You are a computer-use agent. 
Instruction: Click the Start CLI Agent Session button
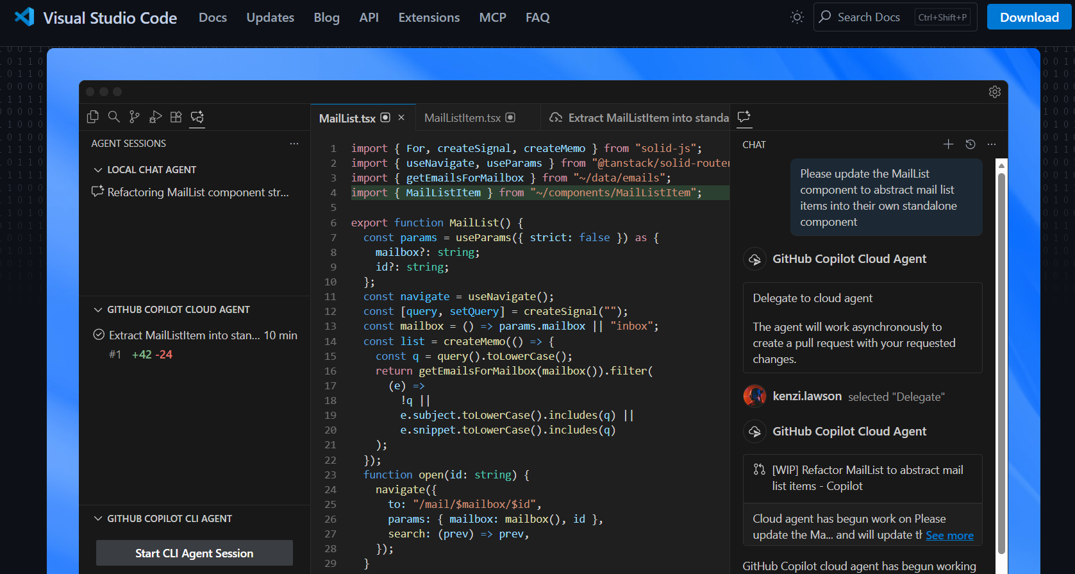click(x=194, y=553)
